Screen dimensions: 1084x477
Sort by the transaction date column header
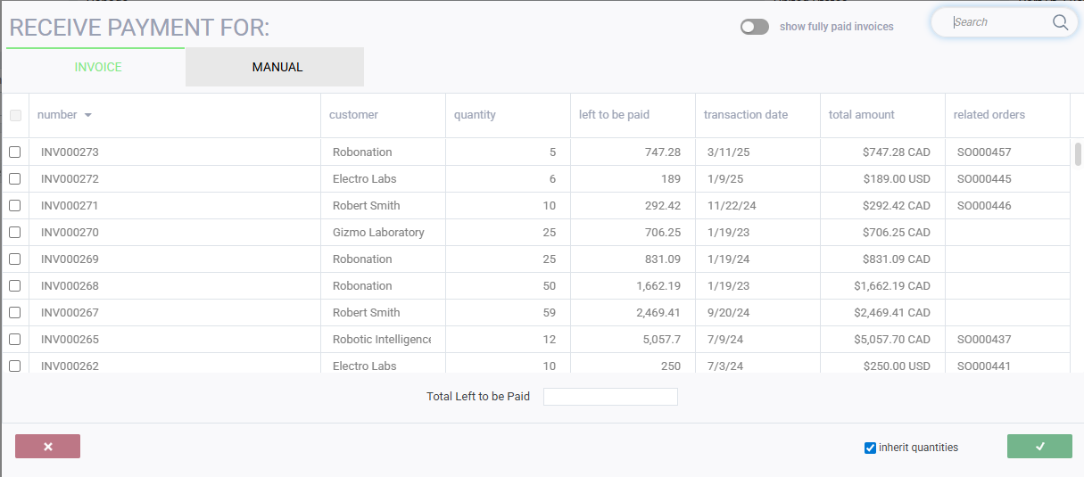[x=745, y=115]
